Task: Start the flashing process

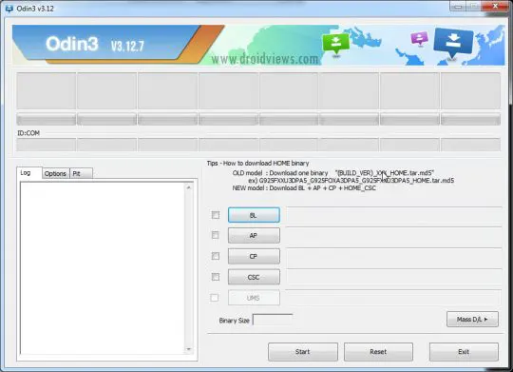Action: (303, 352)
